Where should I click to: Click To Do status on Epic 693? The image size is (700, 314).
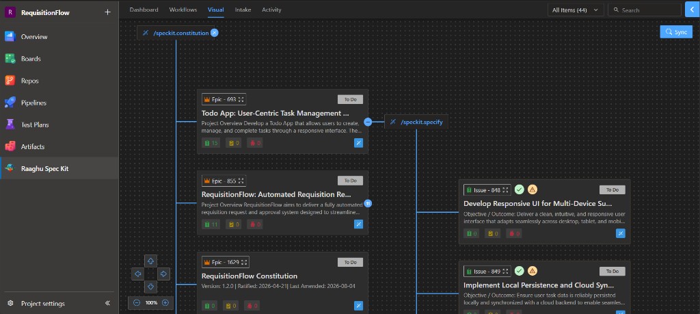coord(350,99)
